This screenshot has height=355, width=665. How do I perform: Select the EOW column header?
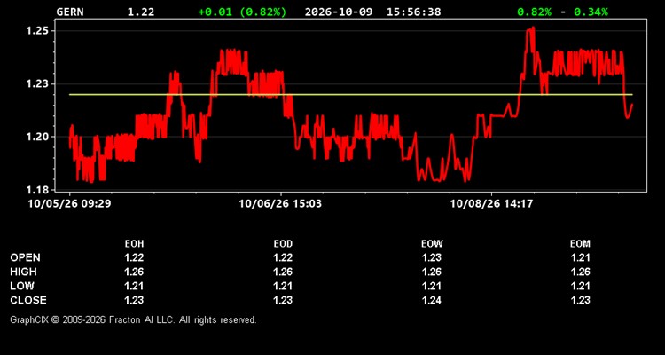click(x=432, y=244)
